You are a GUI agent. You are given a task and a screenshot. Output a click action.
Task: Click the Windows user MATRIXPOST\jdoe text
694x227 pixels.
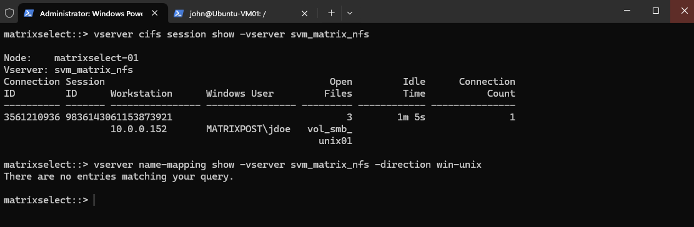pyautogui.click(x=249, y=129)
